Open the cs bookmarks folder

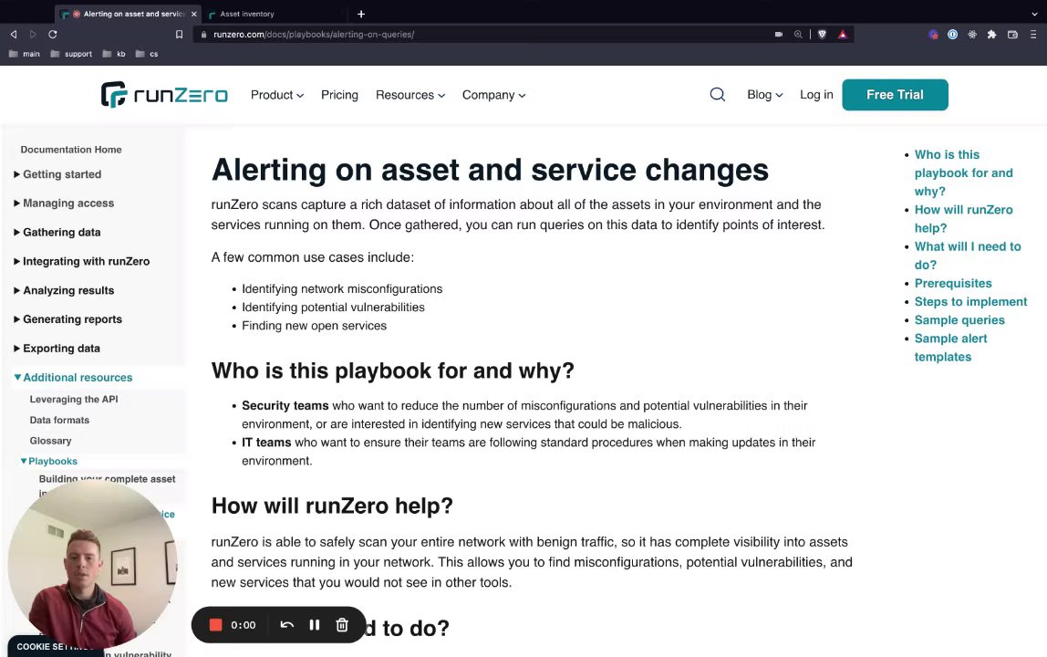tap(147, 54)
